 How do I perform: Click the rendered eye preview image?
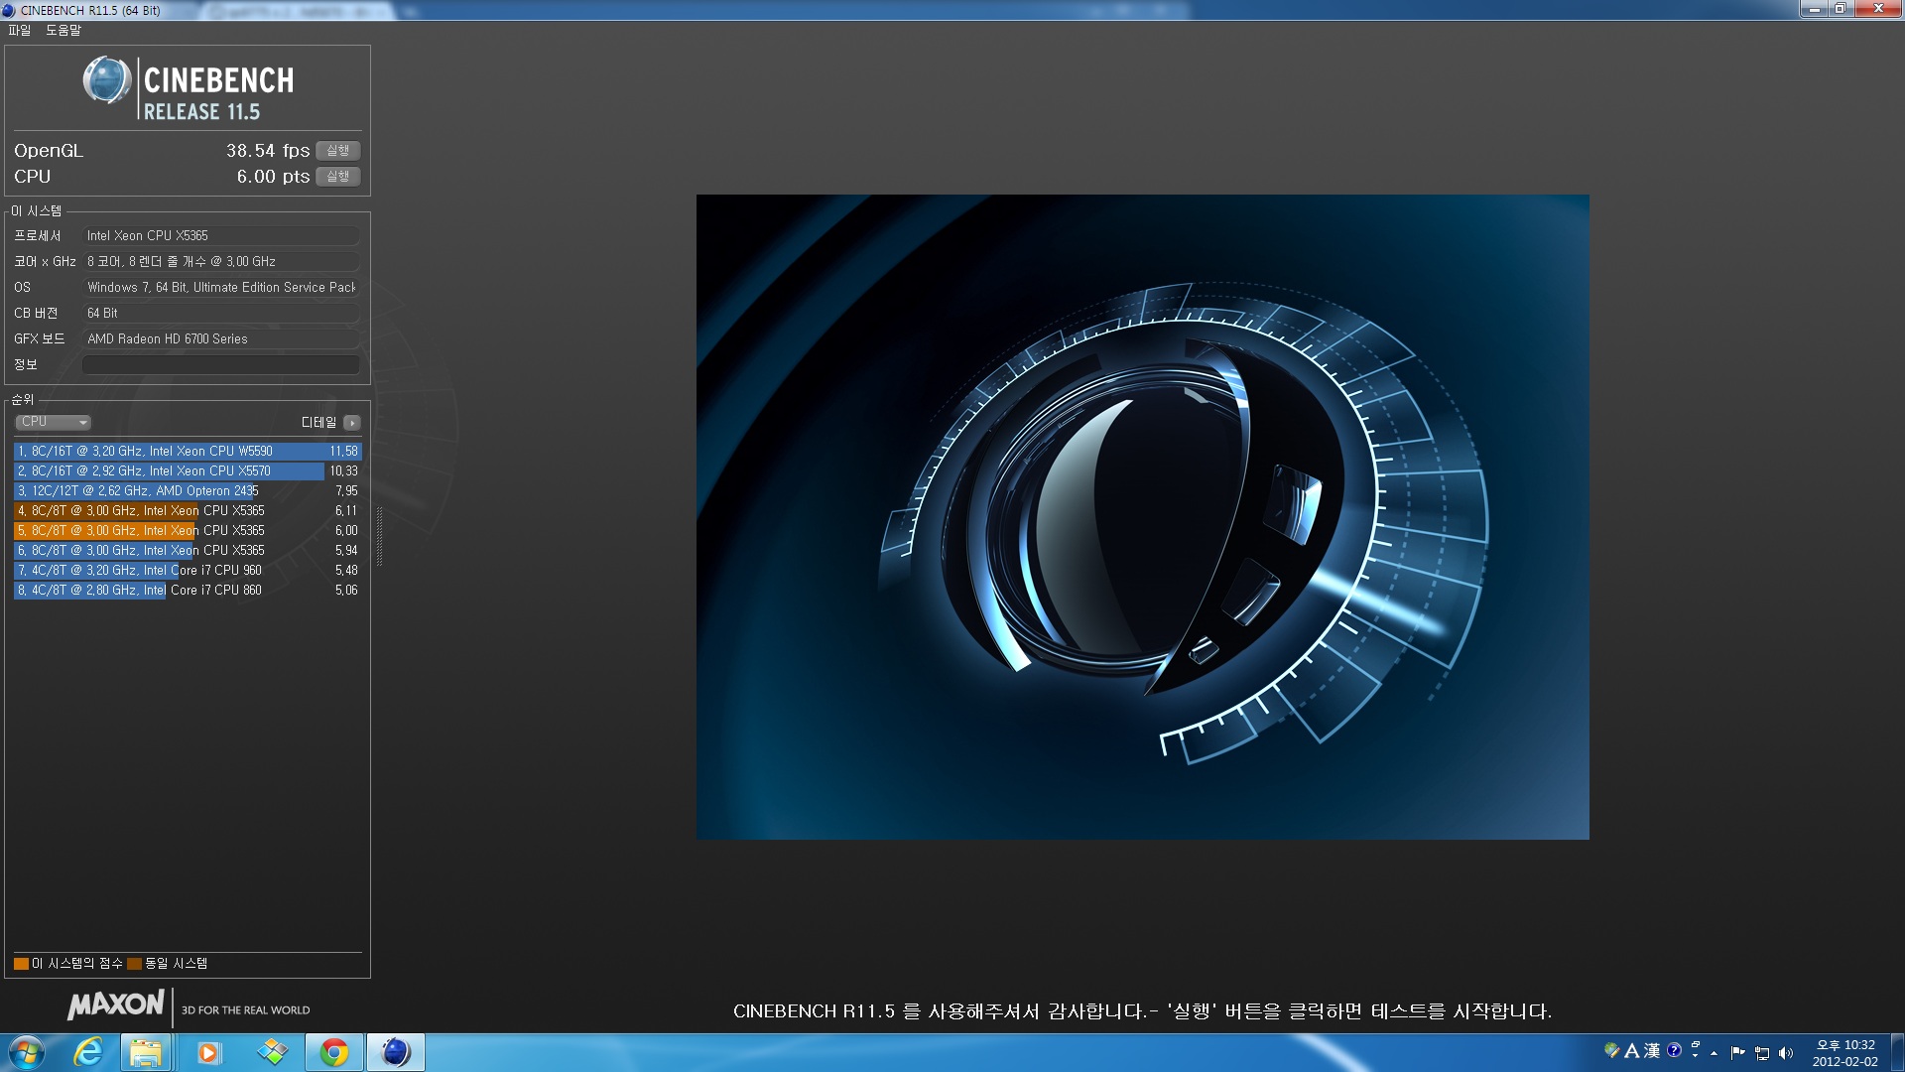point(1142,516)
